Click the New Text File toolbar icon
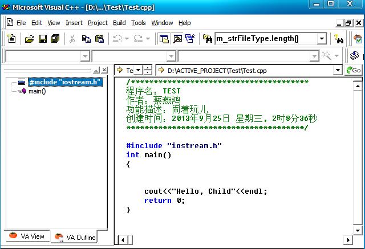365x249 pixels. tap(11, 38)
